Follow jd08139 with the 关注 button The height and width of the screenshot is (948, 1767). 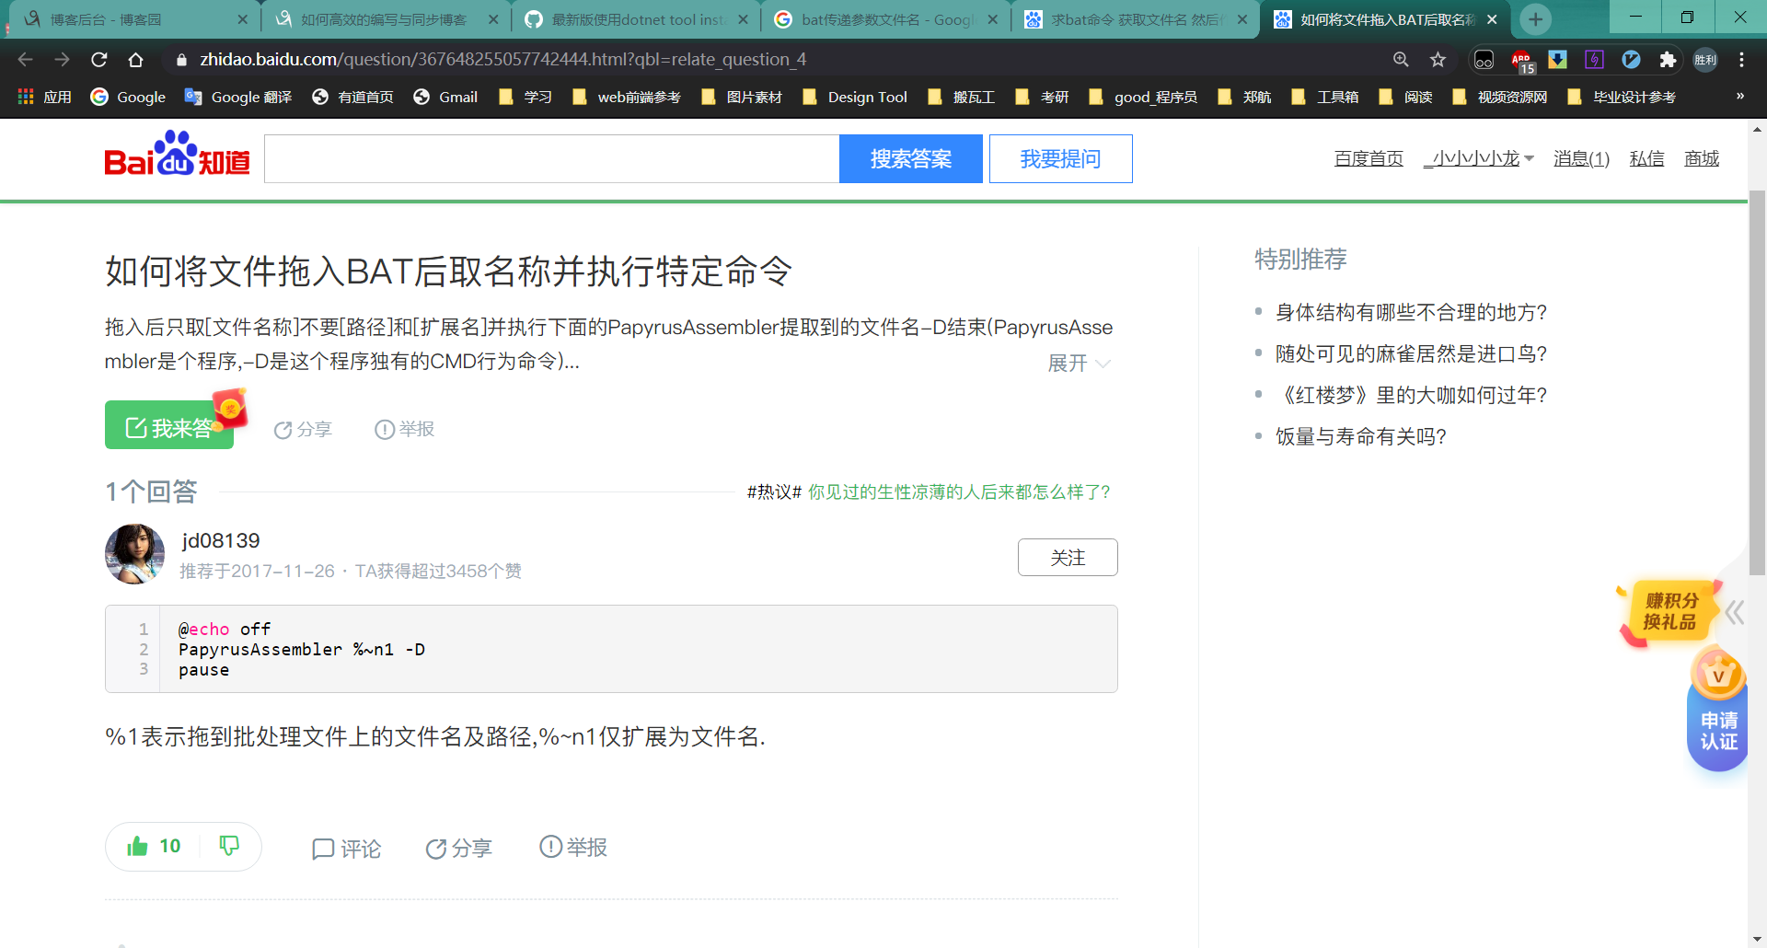[1068, 557]
